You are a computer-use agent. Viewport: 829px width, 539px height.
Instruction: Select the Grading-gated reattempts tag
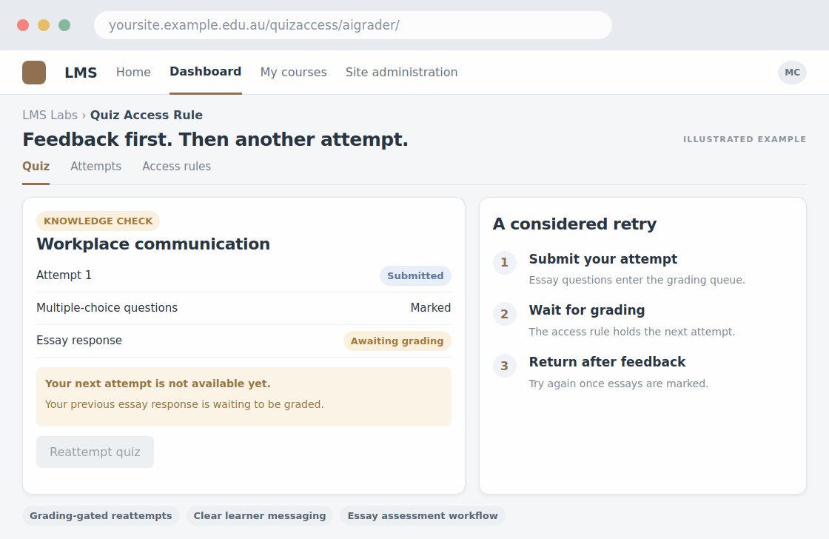point(101,516)
